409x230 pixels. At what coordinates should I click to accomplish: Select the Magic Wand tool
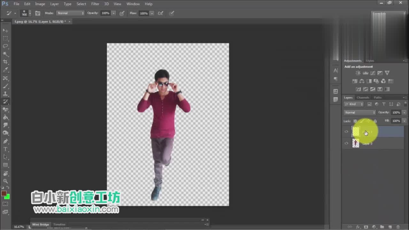point(5,54)
